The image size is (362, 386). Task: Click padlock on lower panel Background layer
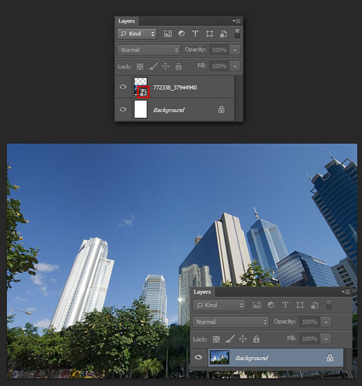point(330,358)
